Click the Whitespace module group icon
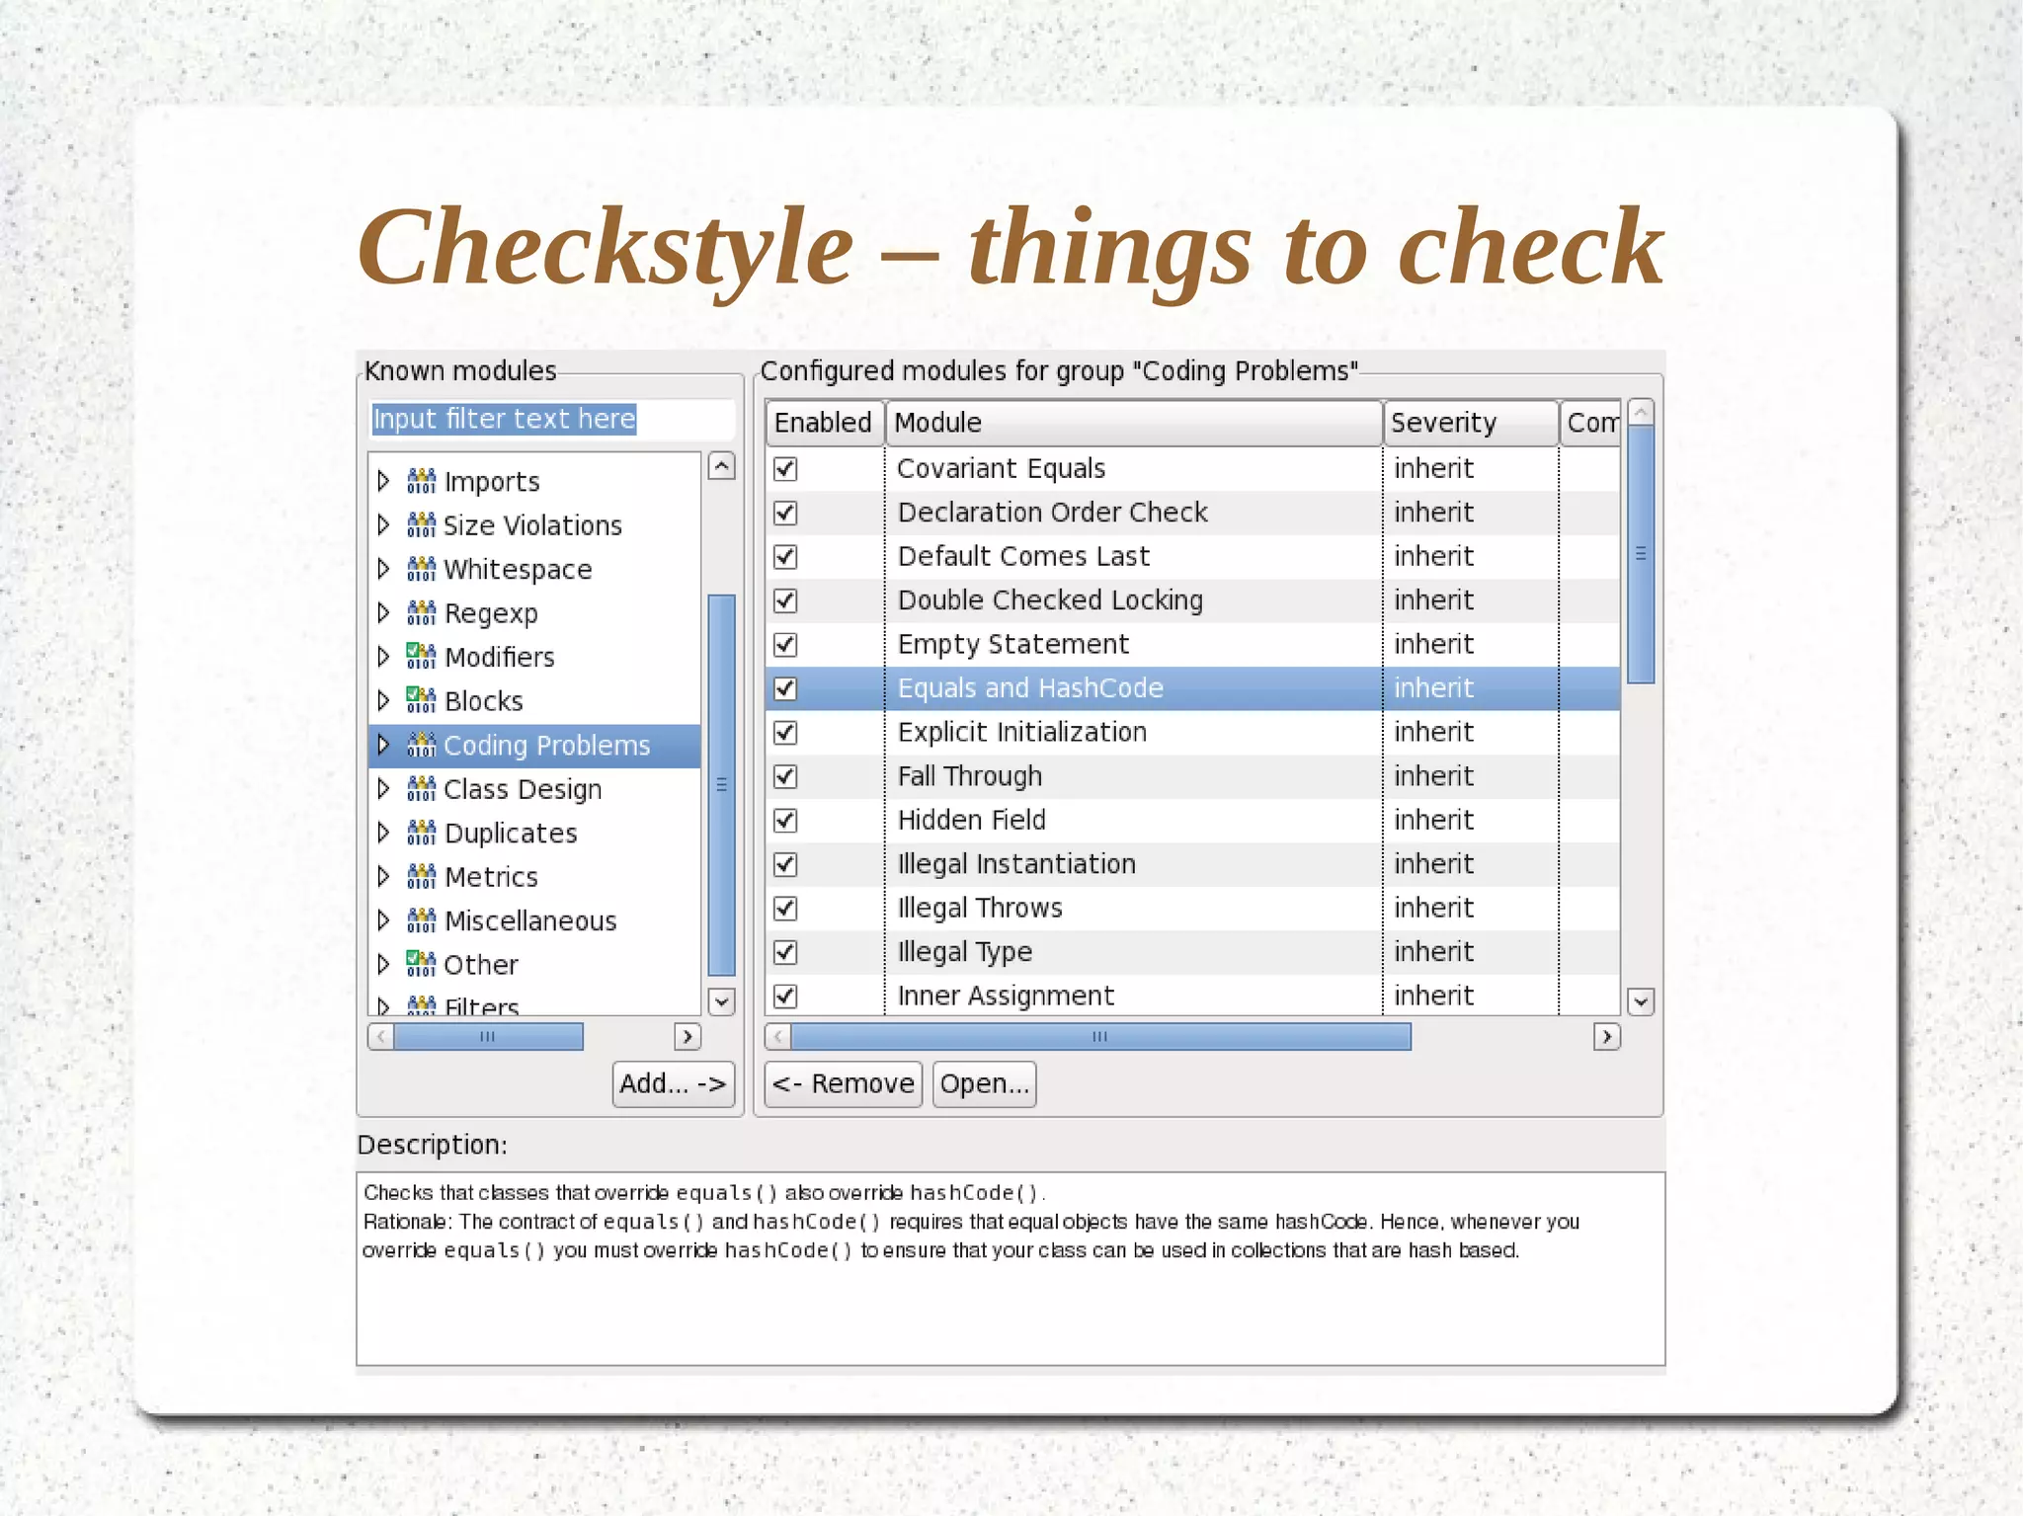 coord(421,569)
